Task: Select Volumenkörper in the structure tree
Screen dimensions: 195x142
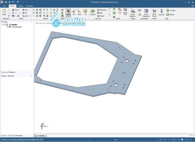Action: (x=17, y=27)
